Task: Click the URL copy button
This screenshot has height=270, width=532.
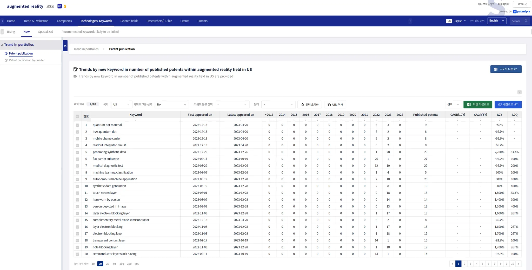Action: point(335,105)
